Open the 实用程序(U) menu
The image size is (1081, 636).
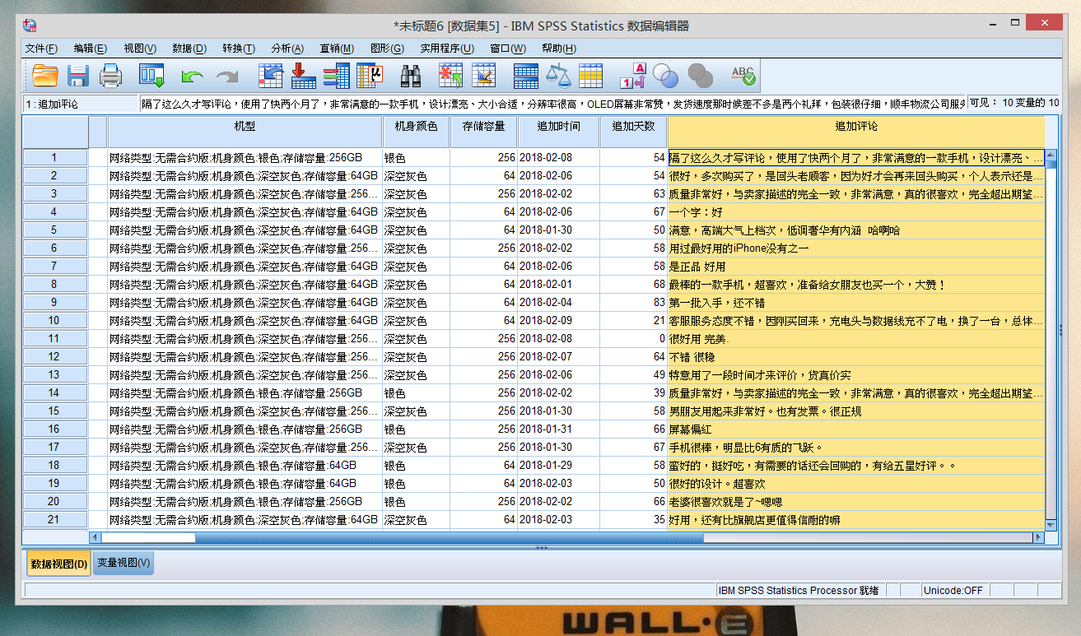tap(447, 49)
